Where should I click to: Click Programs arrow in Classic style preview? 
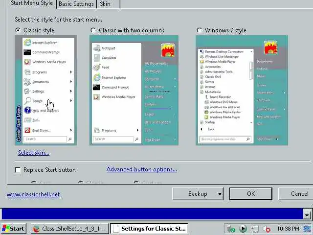coord(71,72)
